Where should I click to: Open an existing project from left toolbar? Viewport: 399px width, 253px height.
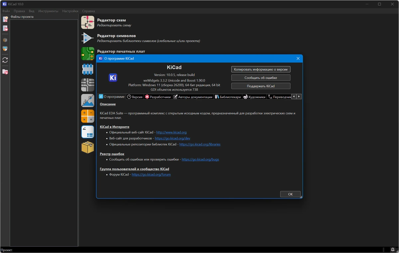pos(5,28)
